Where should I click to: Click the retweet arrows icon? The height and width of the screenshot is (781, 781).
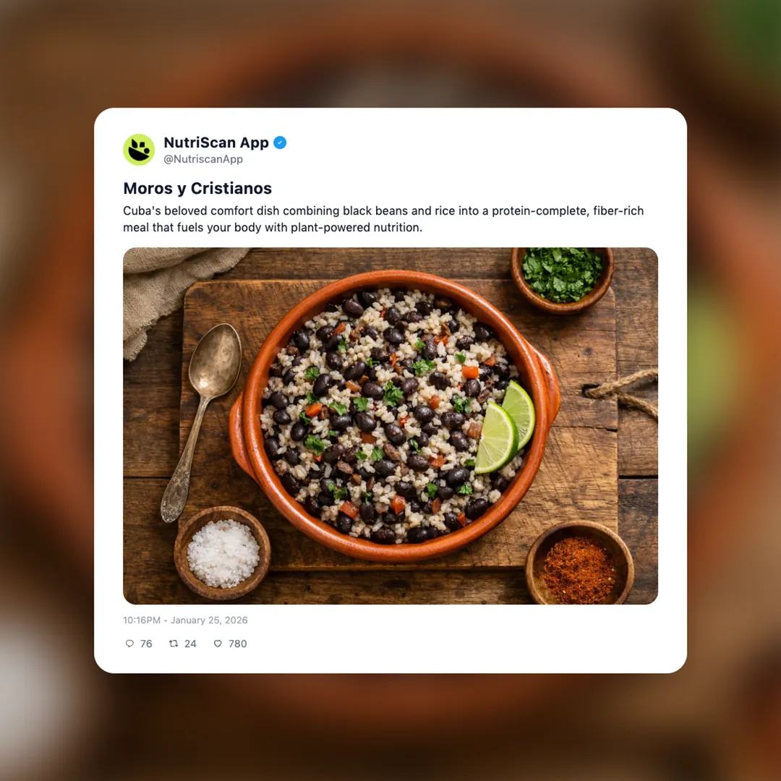pos(174,644)
